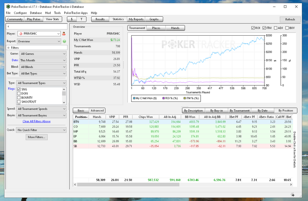This screenshot has height=201, width=308.
Task: Open the Quick filter dropdown
Action: [41, 130]
